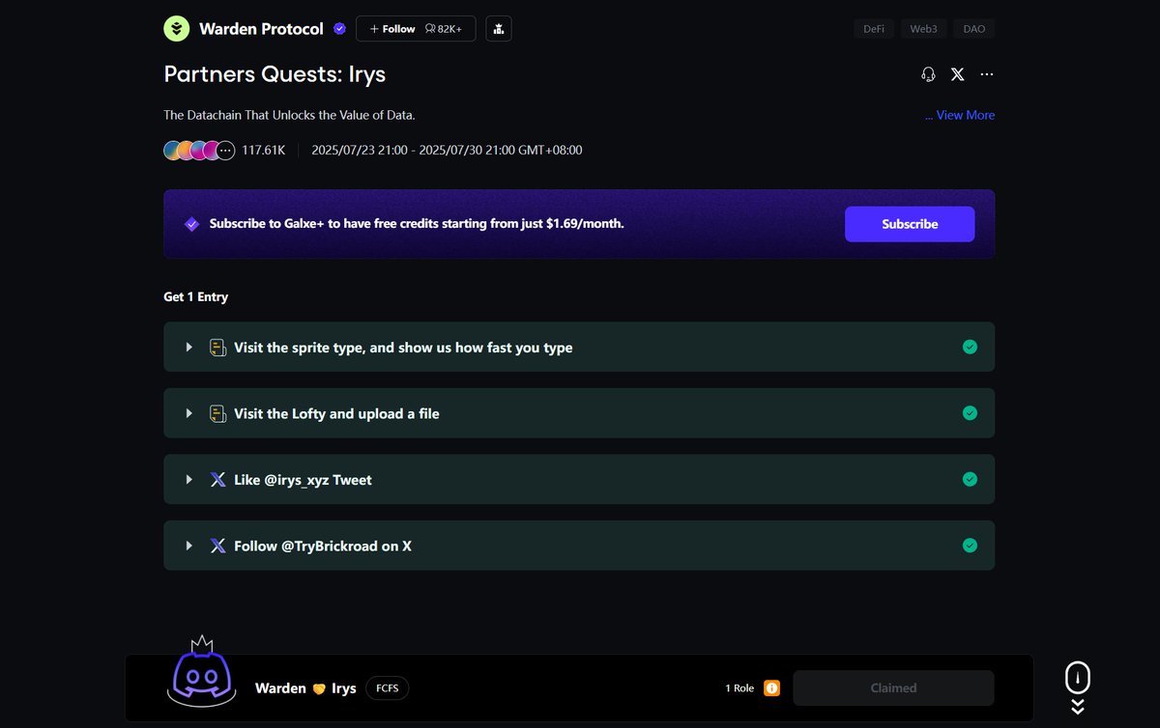Click the quest date range text
The width and height of the screenshot is (1160, 728).
[447, 151]
